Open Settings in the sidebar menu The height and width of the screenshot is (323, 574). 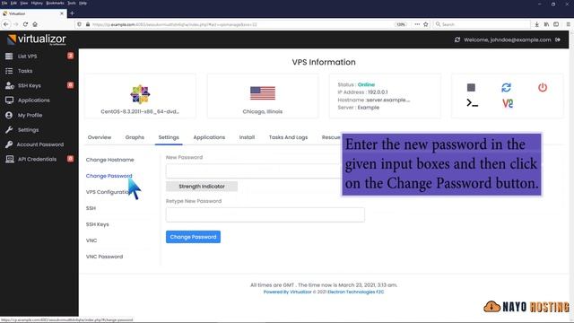[x=28, y=130]
